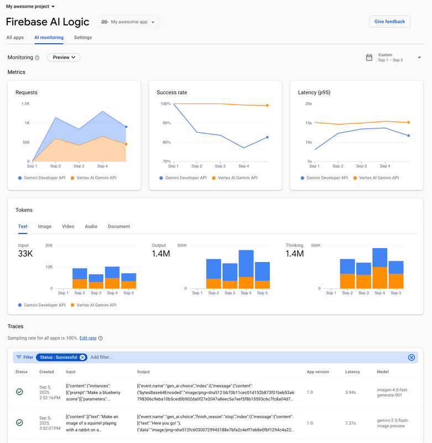432x443 pixels.
Task: Click the Status column header
Action: [x=22, y=372]
